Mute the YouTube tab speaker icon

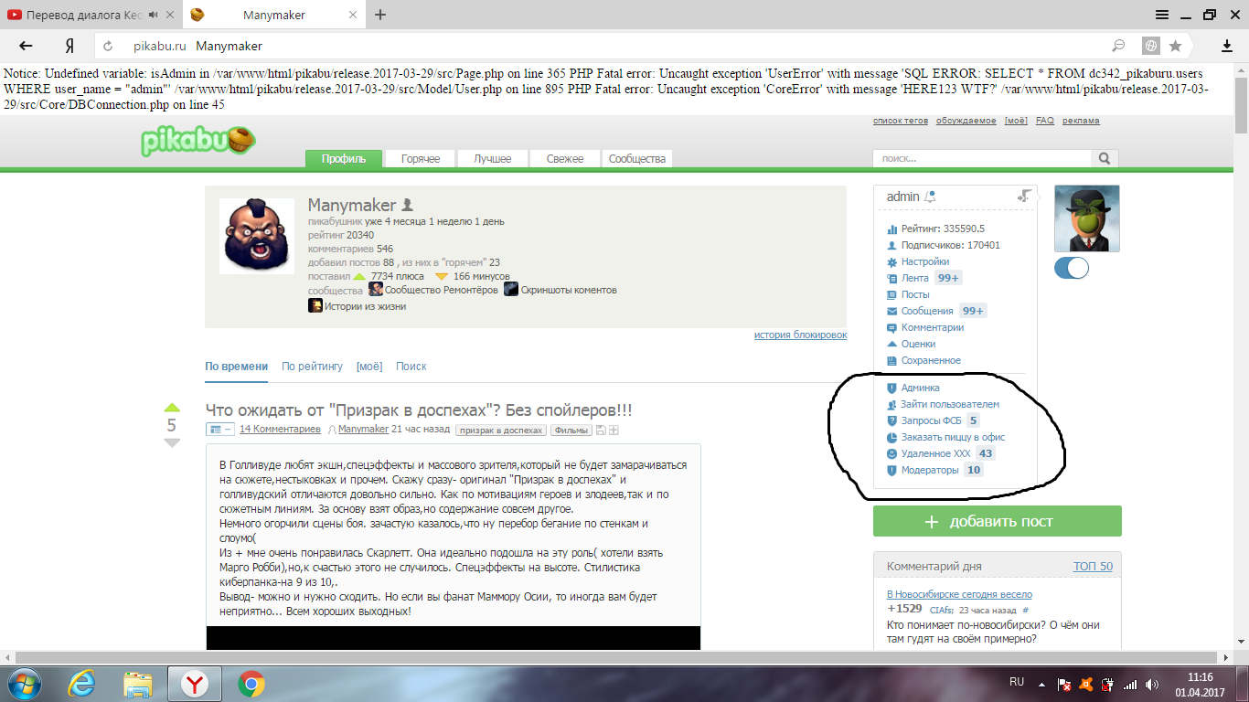pyautogui.click(x=153, y=15)
